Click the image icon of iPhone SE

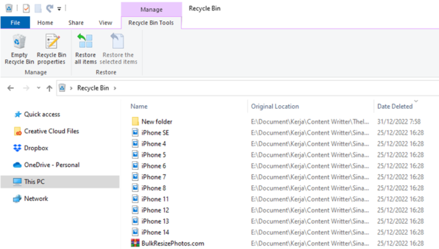click(x=135, y=132)
